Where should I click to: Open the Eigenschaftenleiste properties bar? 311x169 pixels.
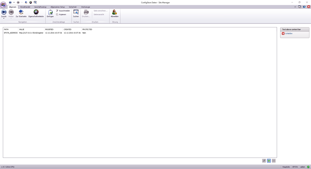[36, 12]
